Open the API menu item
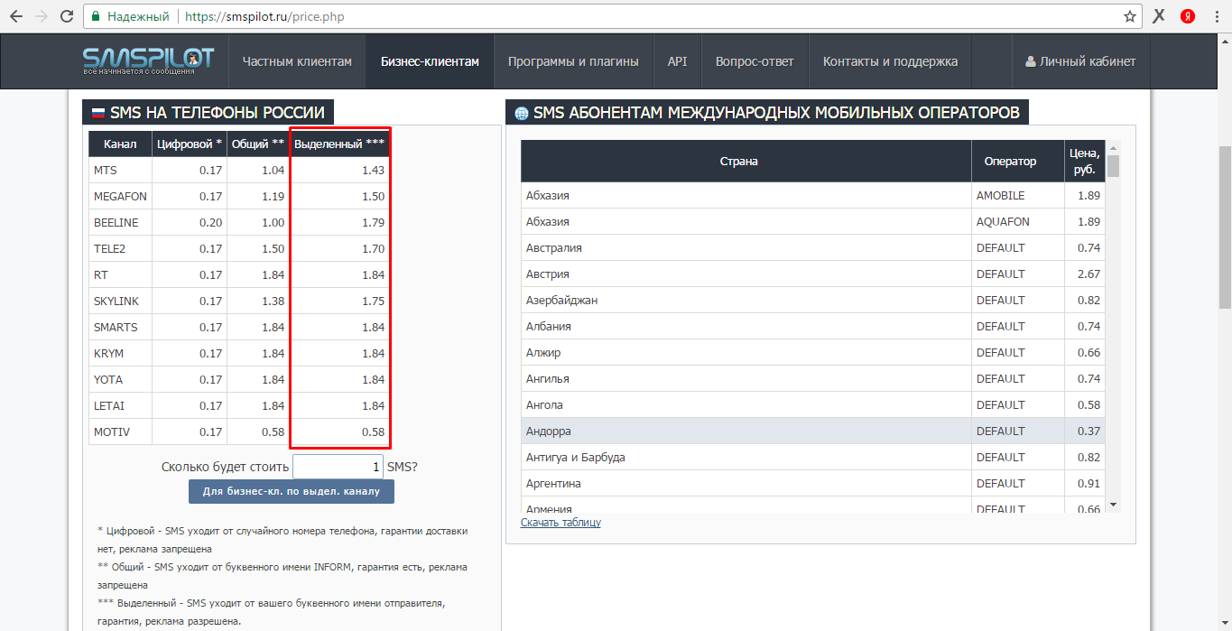 [x=677, y=61]
